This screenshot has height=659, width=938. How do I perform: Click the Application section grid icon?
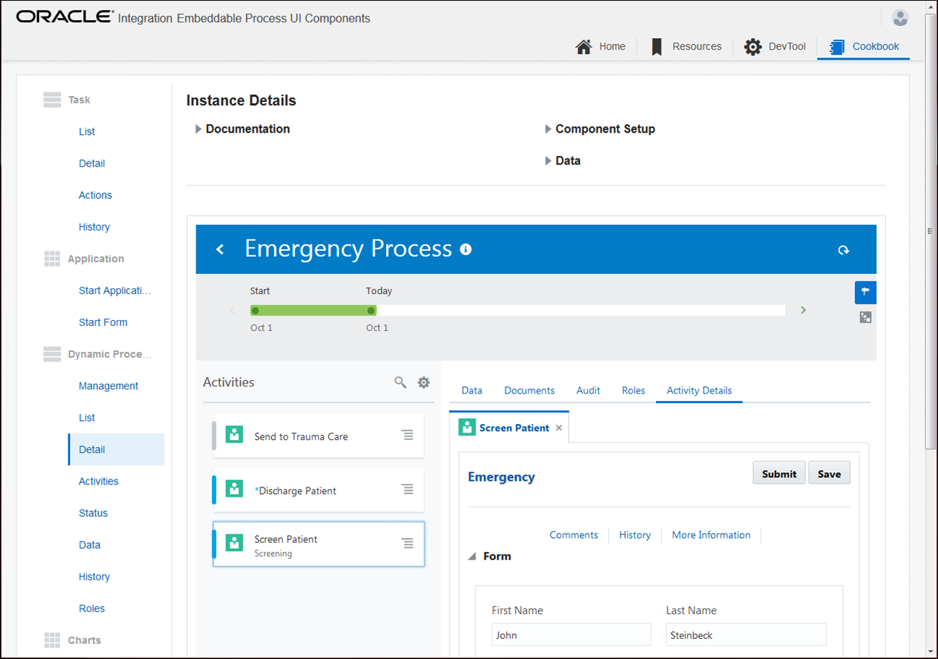pyautogui.click(x=52, y=259)
